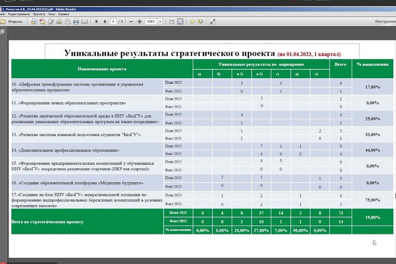Go to next page with down arrow
Viewport: 396px width, 264px height.
105,21
